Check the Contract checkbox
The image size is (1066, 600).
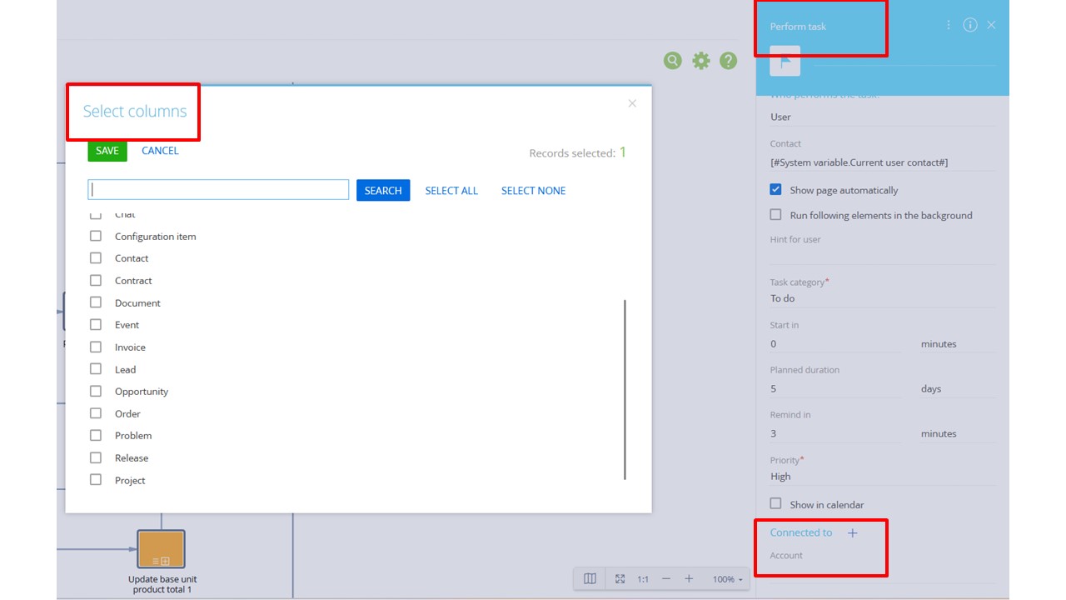coord(96,280)
